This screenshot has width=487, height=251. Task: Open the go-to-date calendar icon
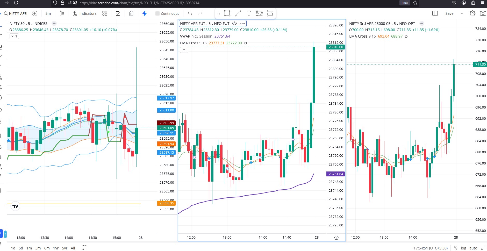84,248
